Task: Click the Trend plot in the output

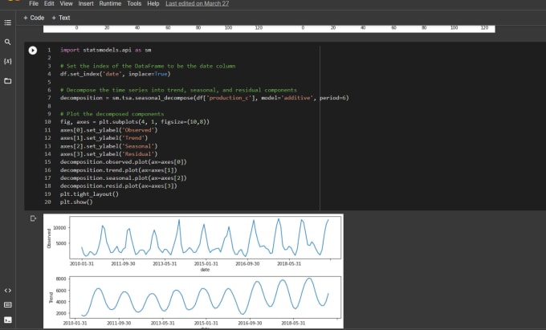Action: pos(205,297)
